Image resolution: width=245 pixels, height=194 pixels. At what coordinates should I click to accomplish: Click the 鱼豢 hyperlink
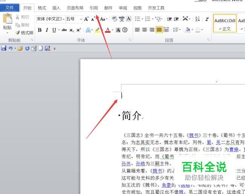pos(167,185)
